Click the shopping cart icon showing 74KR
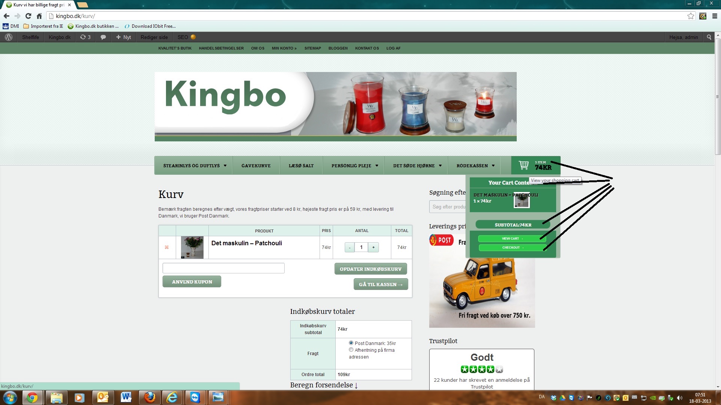 [523, 165]
